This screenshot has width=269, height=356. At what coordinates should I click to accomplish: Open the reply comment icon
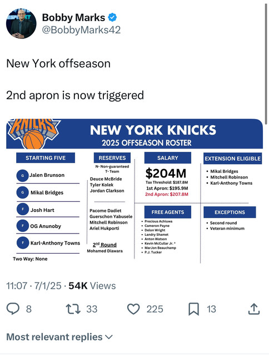pos(13,309)
